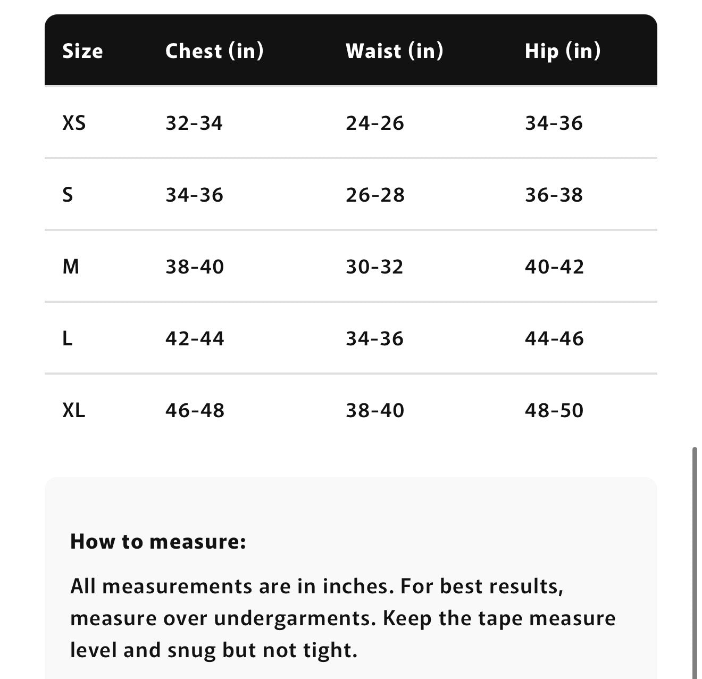Select the M size row label
The image size is (702, 679).
pyautogui.click(x=71, y=267)
